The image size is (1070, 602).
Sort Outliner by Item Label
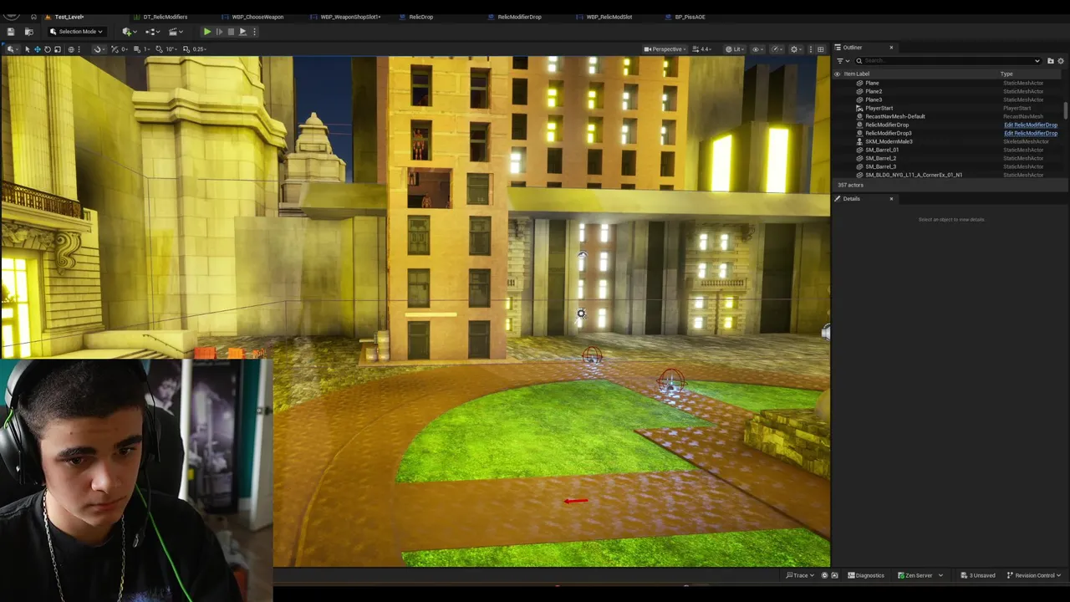click(x=857, y=74)
